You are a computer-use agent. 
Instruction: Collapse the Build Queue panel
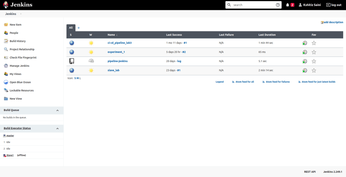pos(57,110)
